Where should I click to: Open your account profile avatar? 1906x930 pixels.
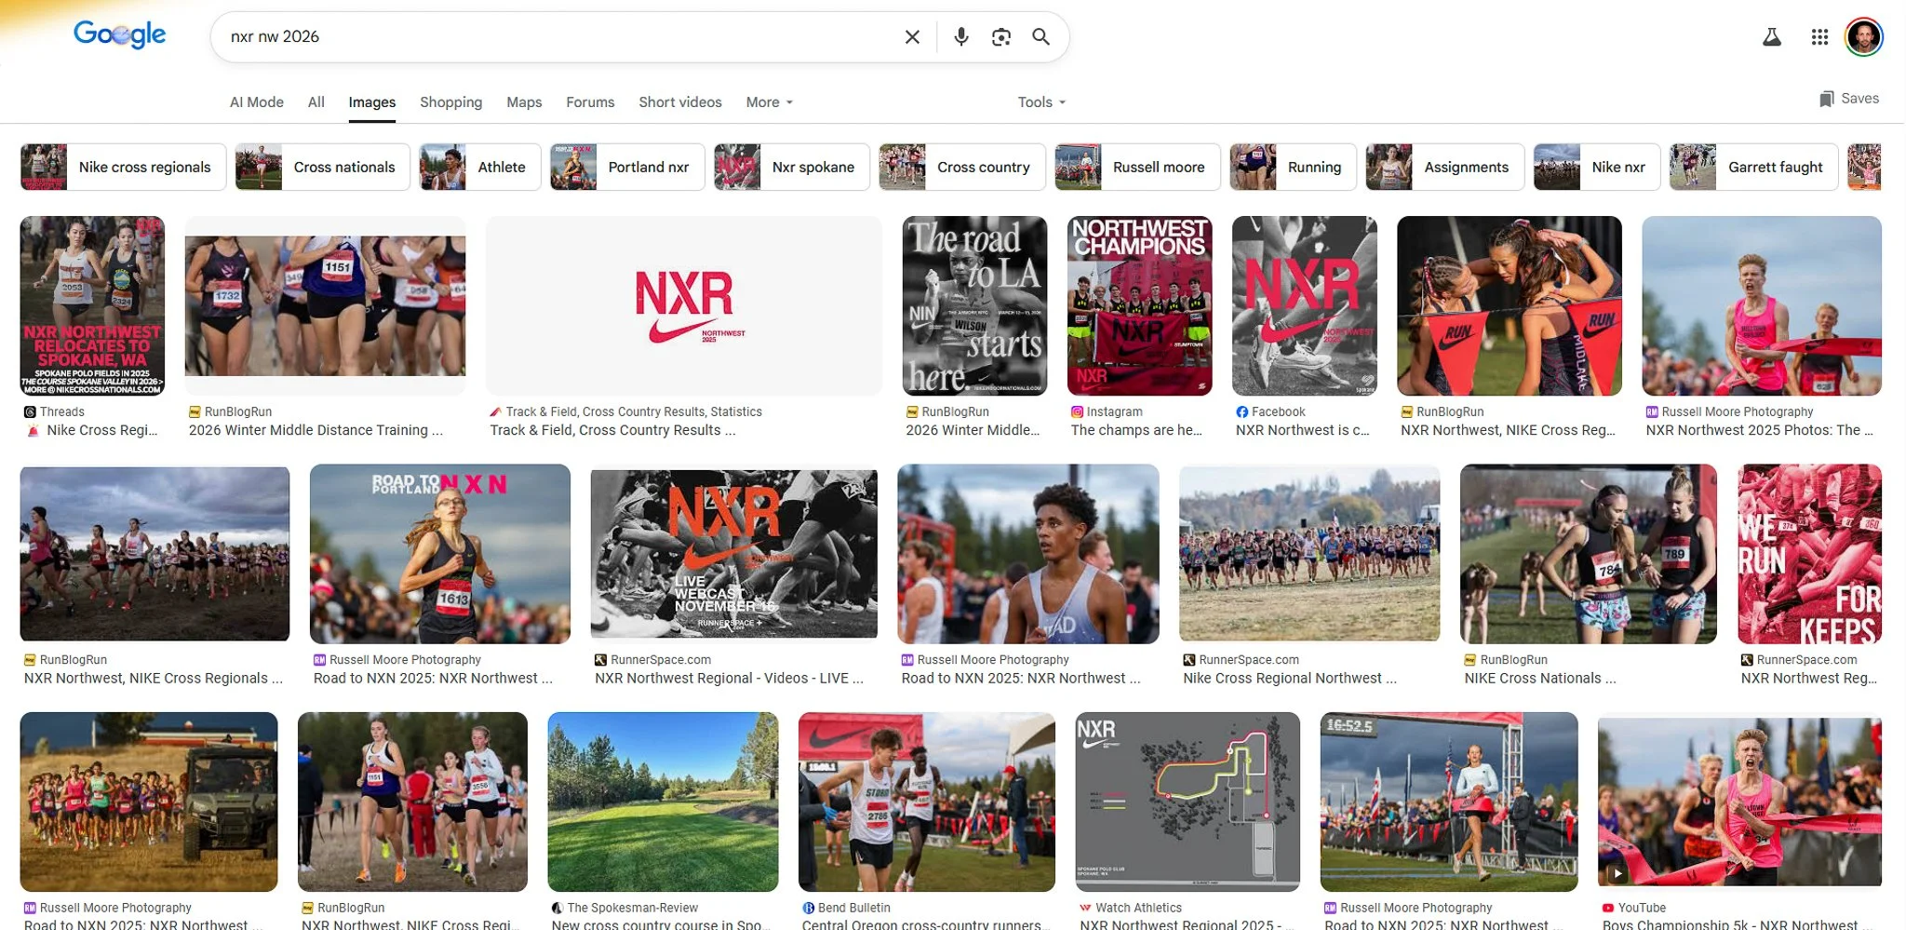(1862, 36)
